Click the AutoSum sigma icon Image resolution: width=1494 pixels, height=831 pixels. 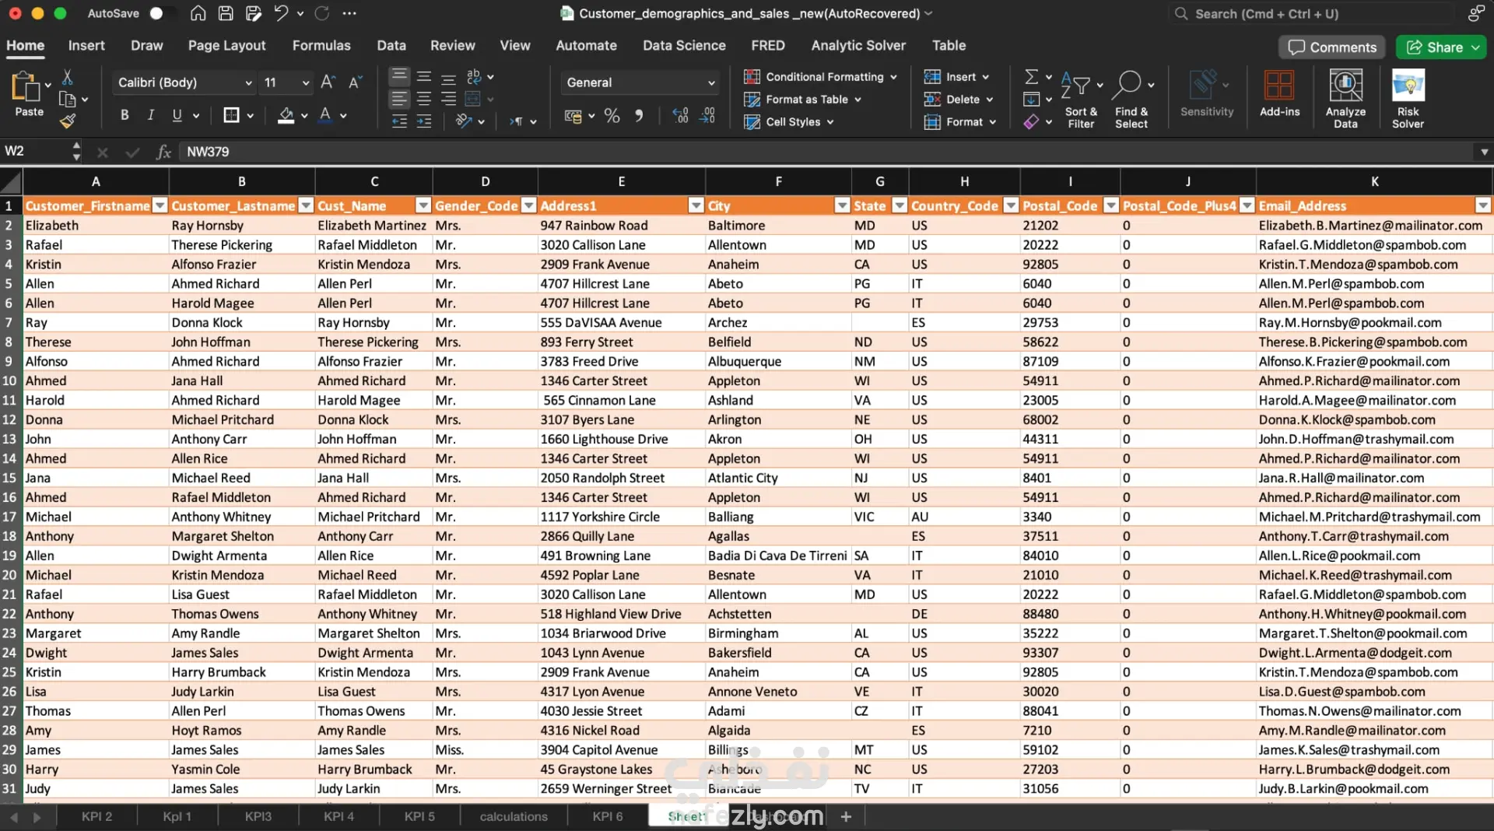click(x=1032, y=76)
